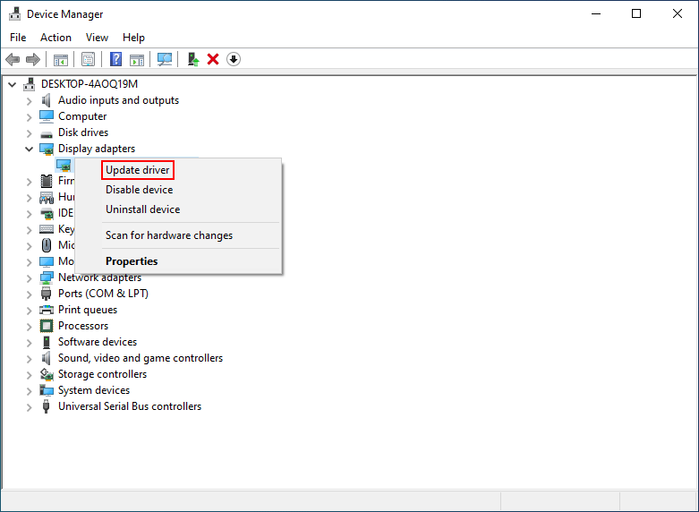Expand the Storage controllers chevron

tap(29, 375)
